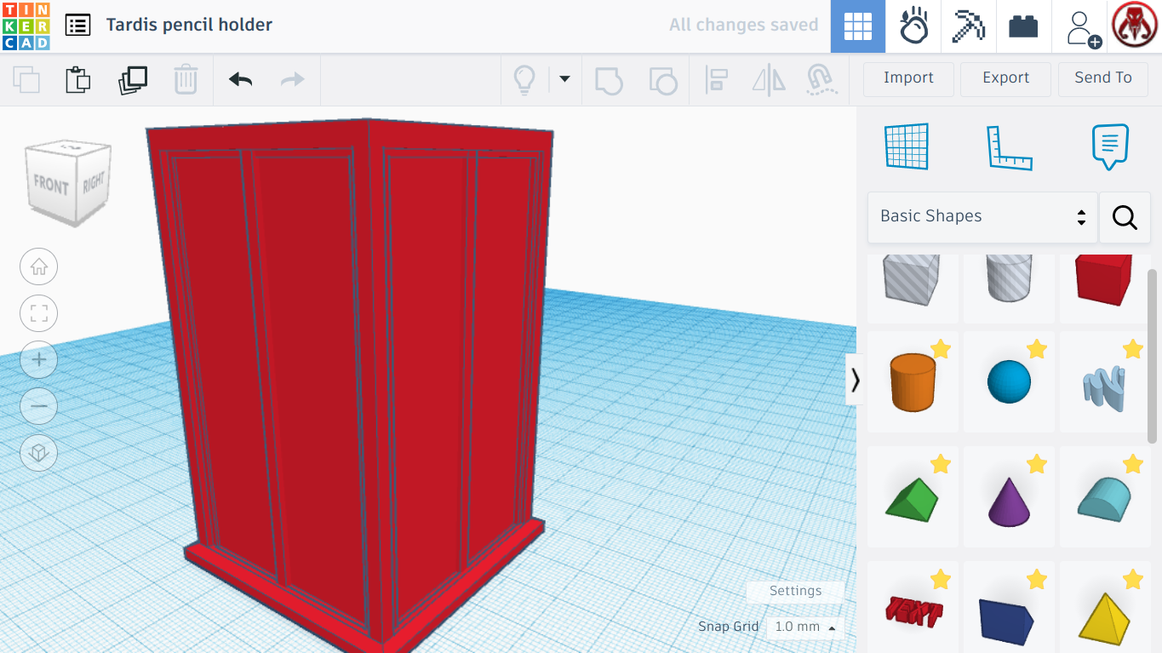Switch to 3D design grid view
This screenshot has height=653, width=1162.
coord(857,26)
